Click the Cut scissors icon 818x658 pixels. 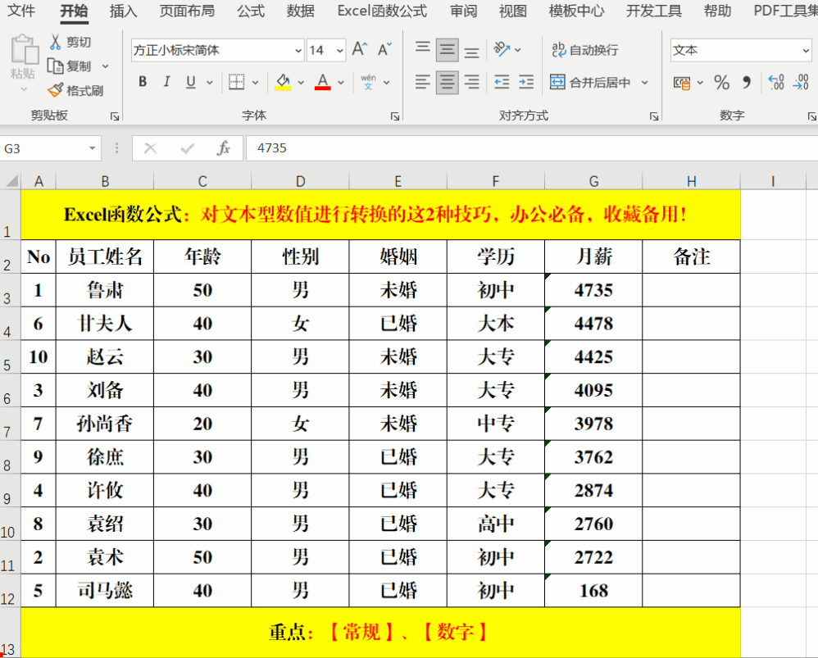(x=55, y=42)
